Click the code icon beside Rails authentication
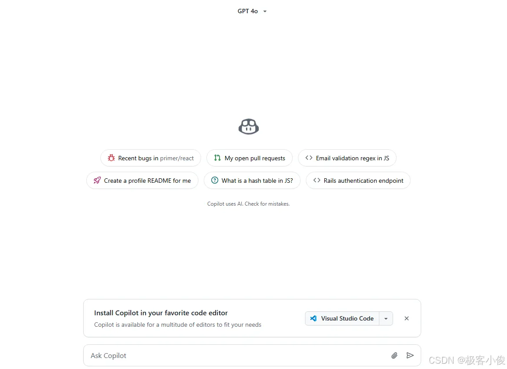 tap(317, 180)
